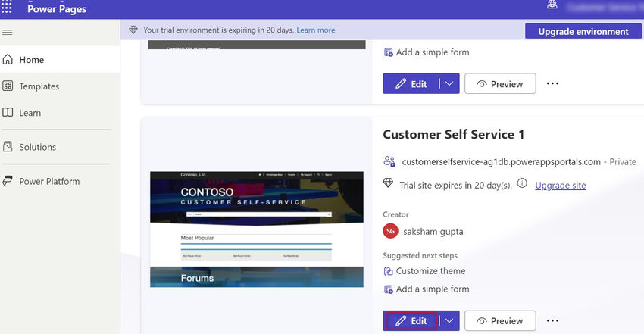Click the trial diamond icon in banner
The height and width of the screenshot is (334, 644).
tap(133, 30)
